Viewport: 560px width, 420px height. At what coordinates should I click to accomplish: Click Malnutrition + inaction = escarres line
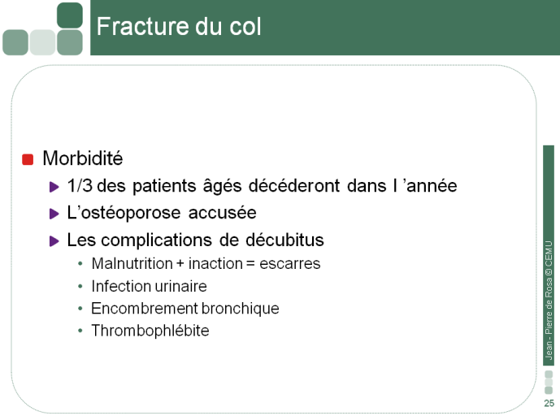click(x=206, y=264)
